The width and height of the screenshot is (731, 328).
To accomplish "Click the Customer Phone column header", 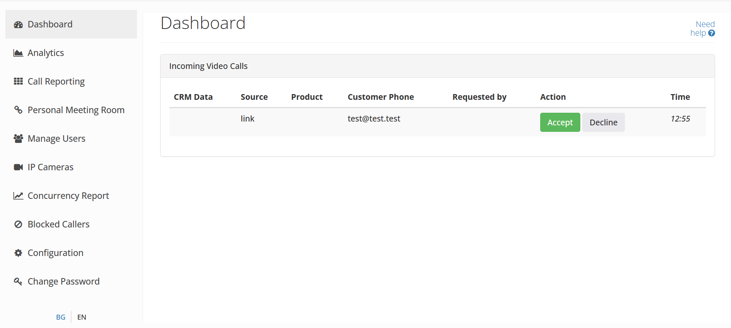I will (380, 97).
